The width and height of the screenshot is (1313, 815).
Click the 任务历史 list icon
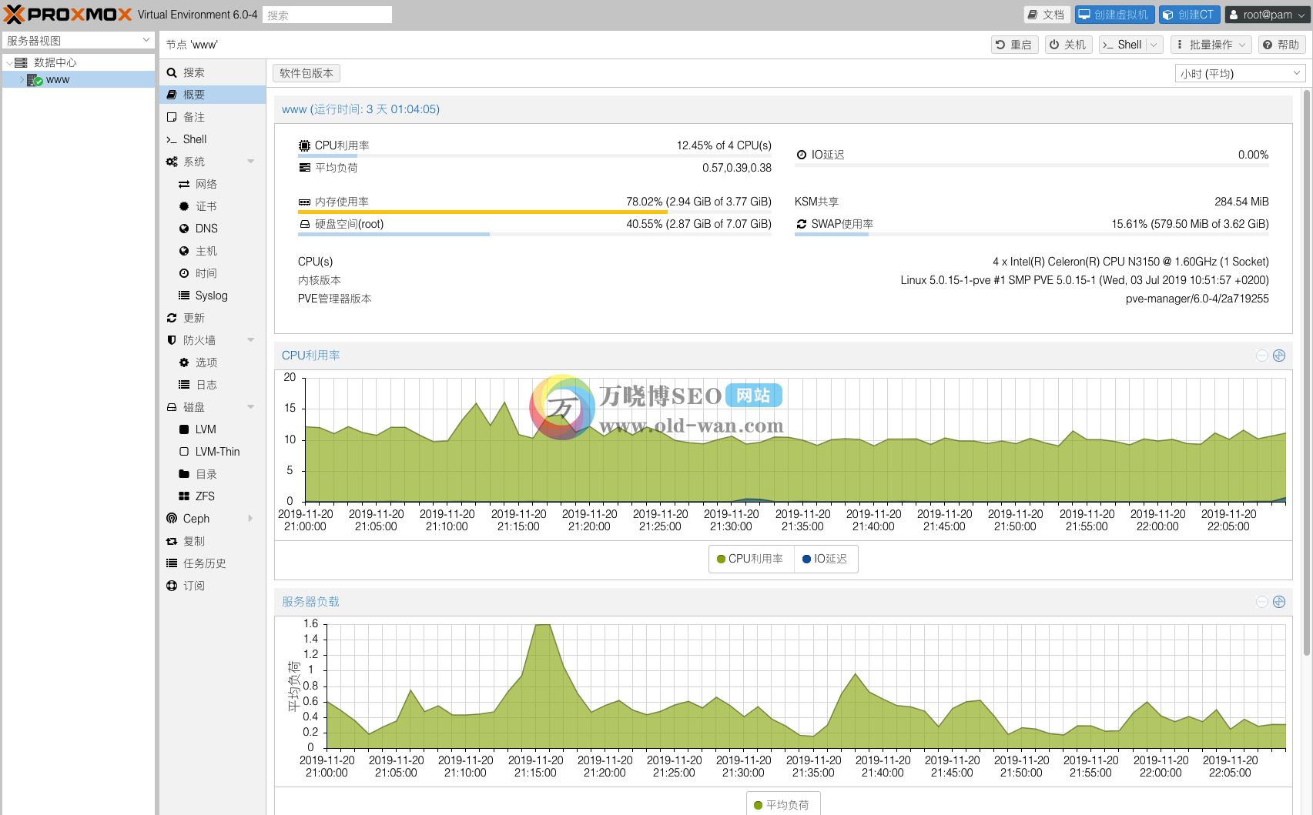(172, 563)
